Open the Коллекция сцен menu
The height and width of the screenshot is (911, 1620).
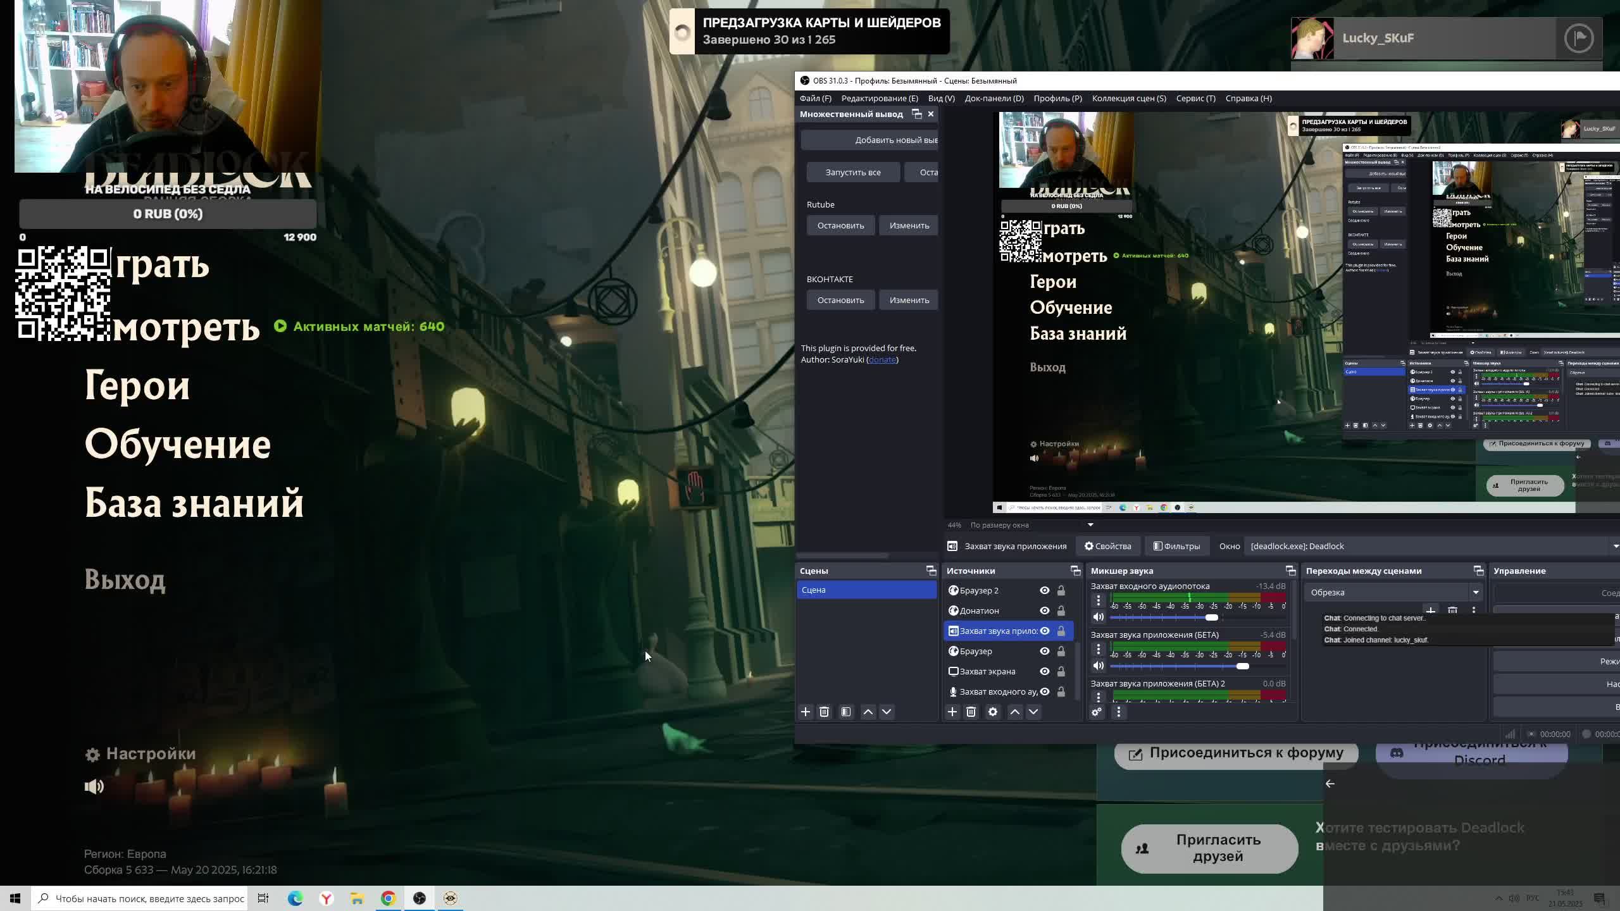1128,98
